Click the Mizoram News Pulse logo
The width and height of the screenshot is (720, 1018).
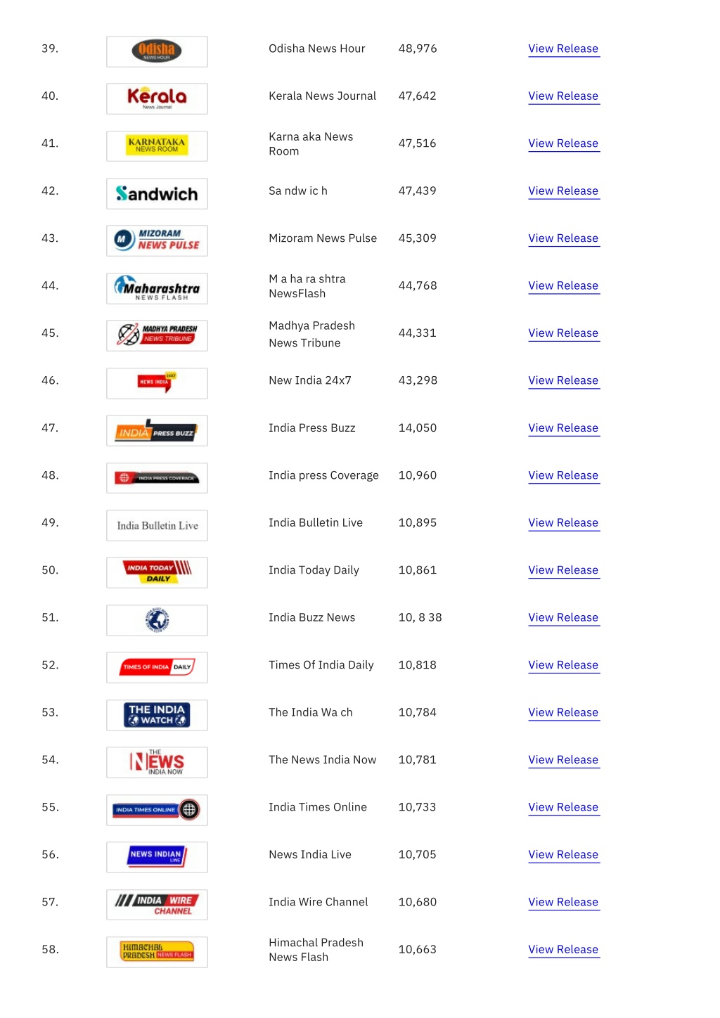click(157, 240)
